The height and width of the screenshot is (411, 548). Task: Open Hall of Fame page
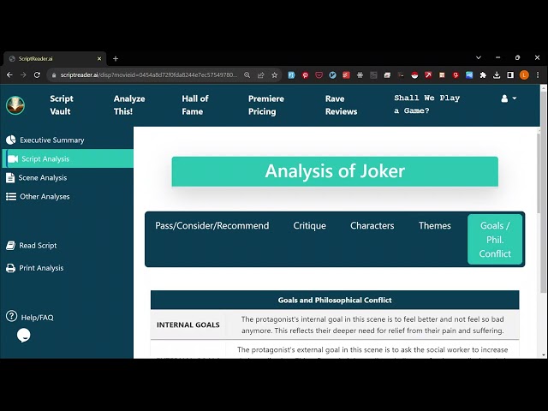coord(194,104)
